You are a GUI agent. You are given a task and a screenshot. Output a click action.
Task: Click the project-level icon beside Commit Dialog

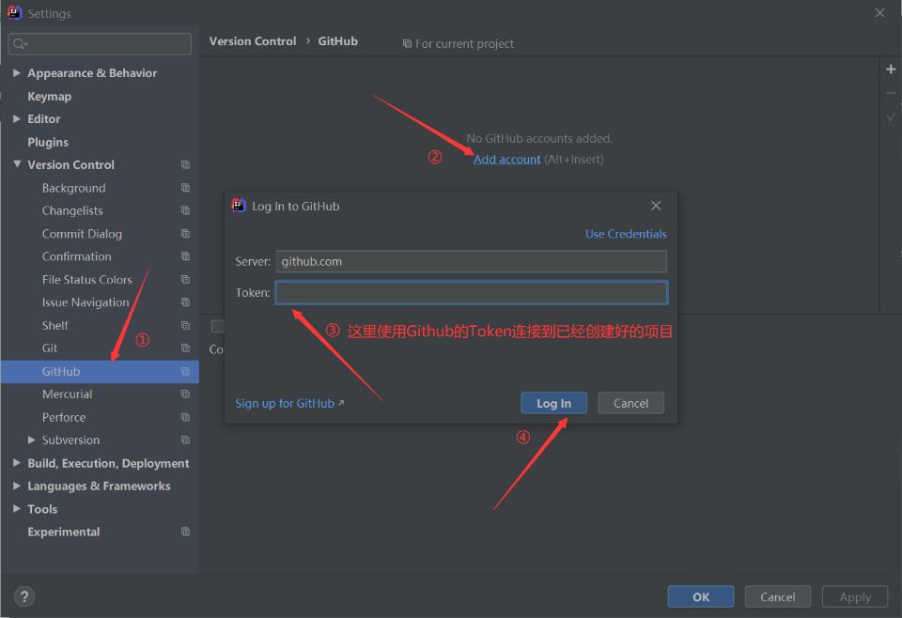185,234
